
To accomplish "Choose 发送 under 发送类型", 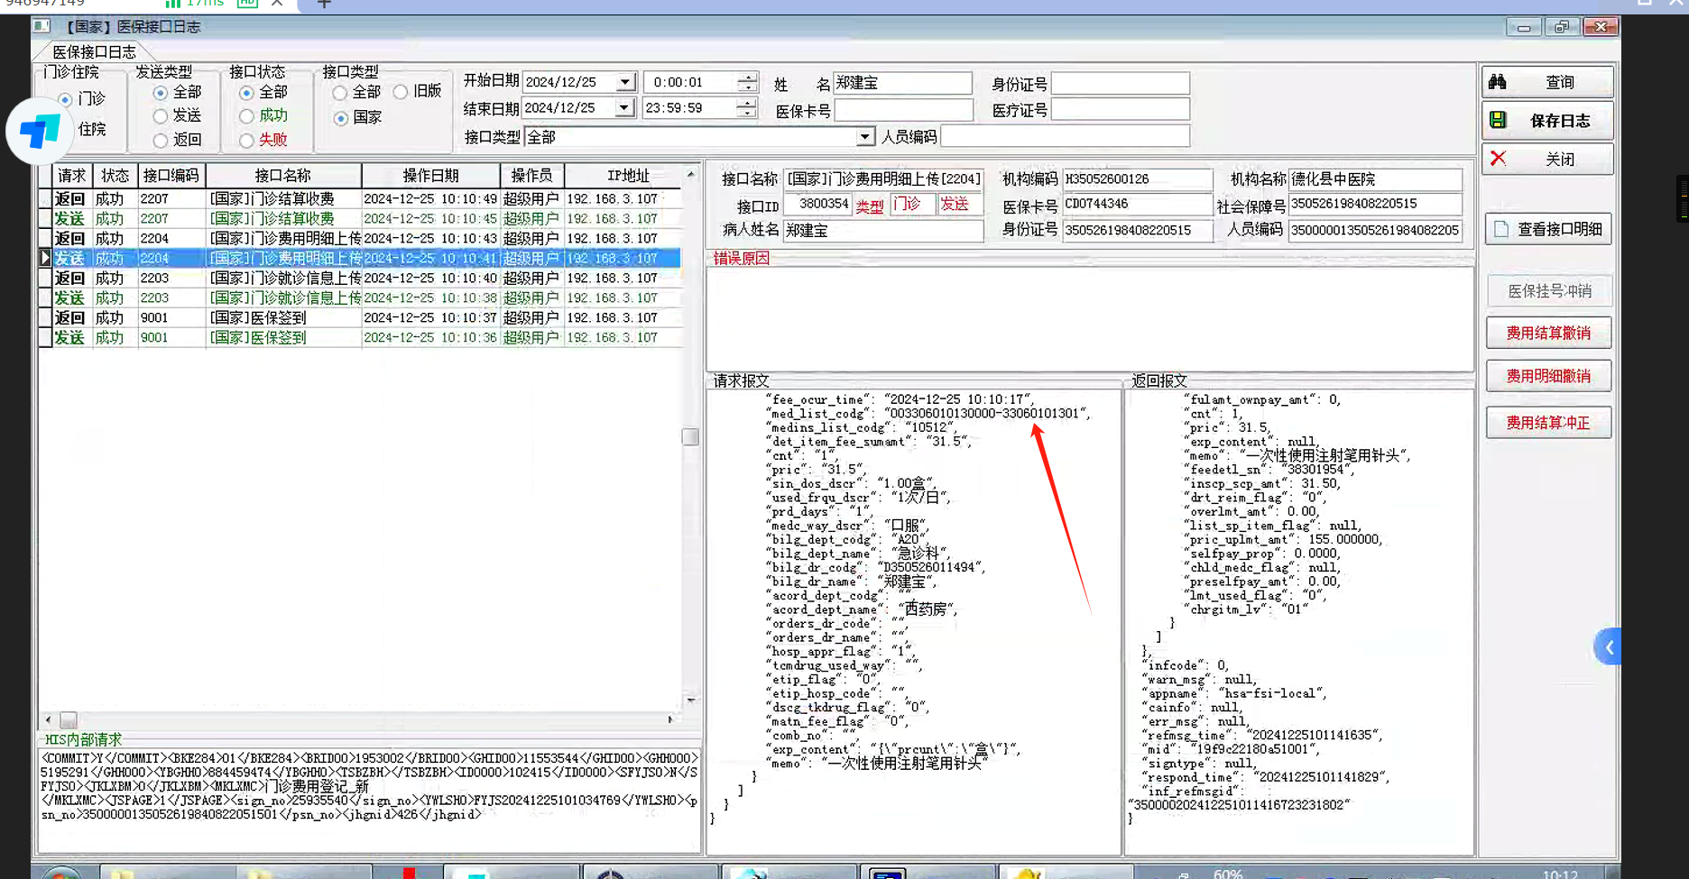I will (161, 116).
